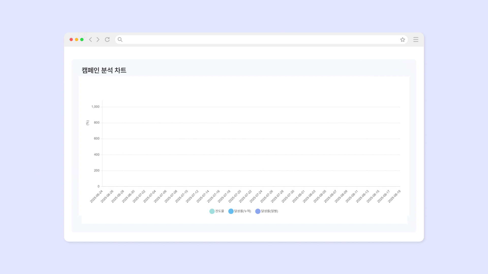Bookmark page with the star icon
488x274 pixels.
coord(403,40)
